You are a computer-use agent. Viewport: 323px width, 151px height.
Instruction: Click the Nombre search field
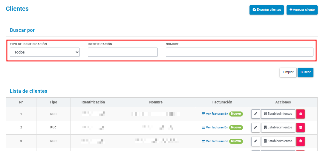240,52
